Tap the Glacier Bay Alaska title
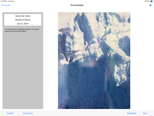Image resolution: width=154 pixels, height=116 pixels. pos(23,16)
